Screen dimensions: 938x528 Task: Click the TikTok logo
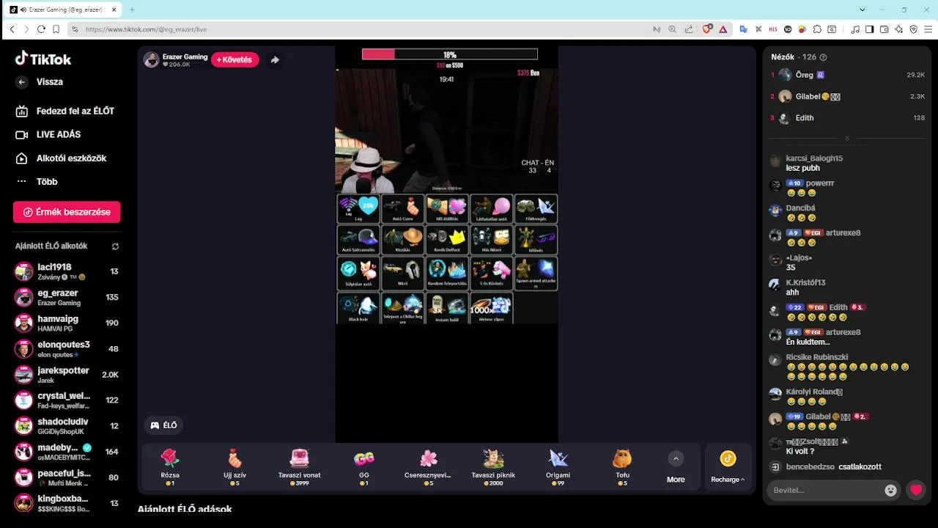coord(43,59)
